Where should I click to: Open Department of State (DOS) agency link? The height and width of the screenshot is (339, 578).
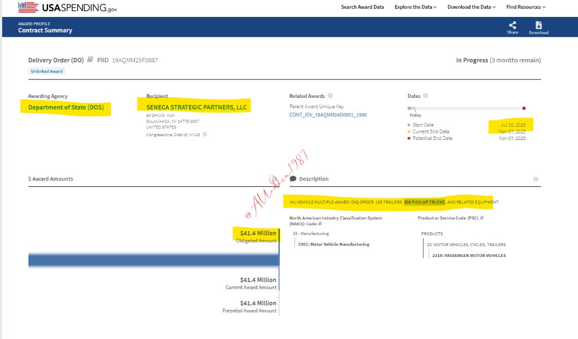pyautogui.click(x=66, y=107)
